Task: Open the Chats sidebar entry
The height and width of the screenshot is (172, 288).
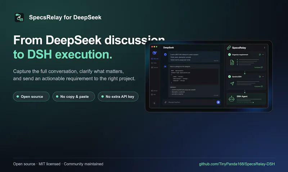Action: 154,63
